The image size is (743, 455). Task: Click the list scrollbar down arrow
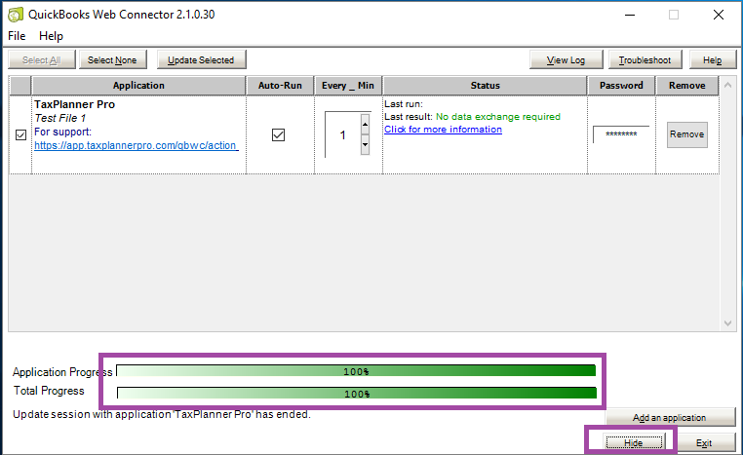click(727, 323)
